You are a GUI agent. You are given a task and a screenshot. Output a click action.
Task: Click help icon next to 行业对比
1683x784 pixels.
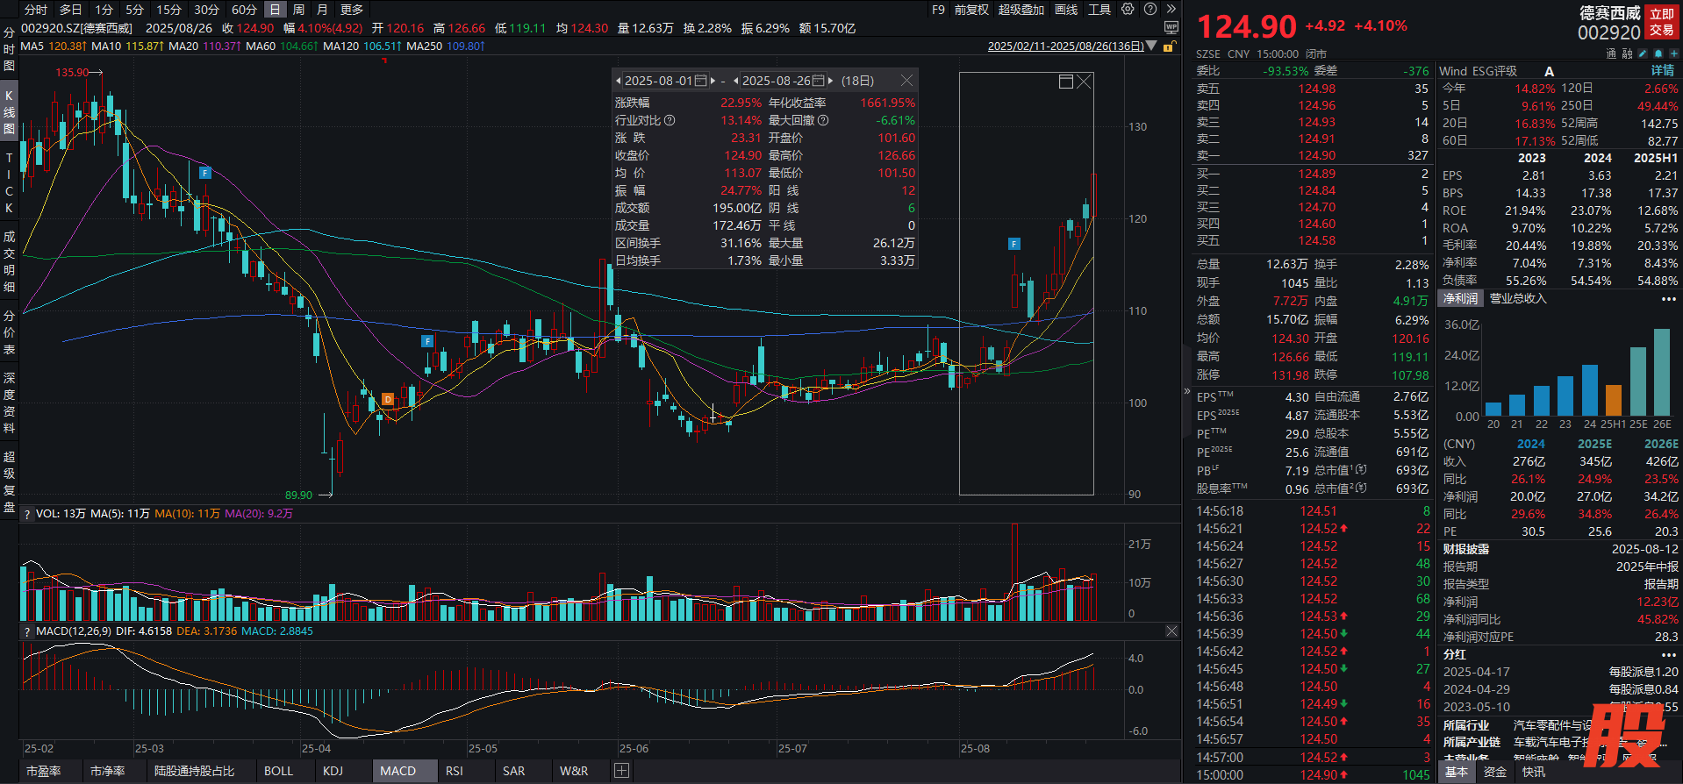pos(670,120)
